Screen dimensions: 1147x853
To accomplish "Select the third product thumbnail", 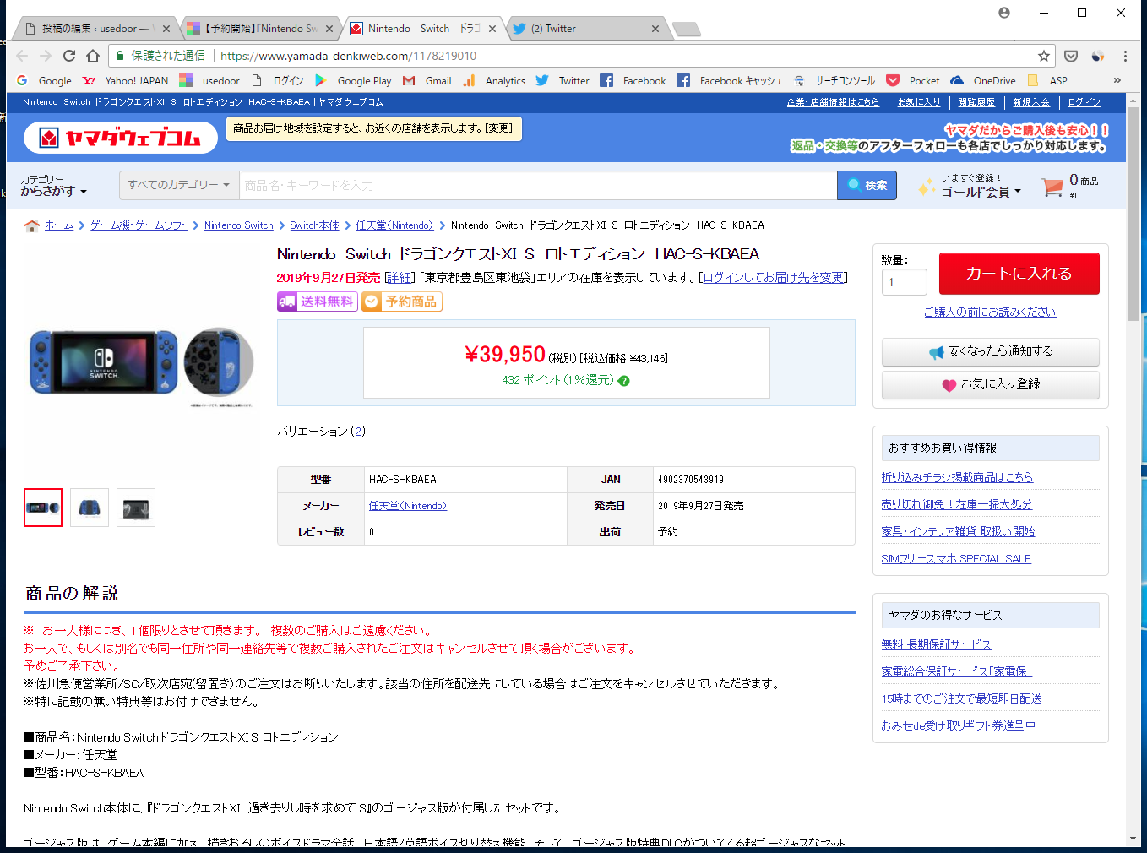I will coord(136,508).
